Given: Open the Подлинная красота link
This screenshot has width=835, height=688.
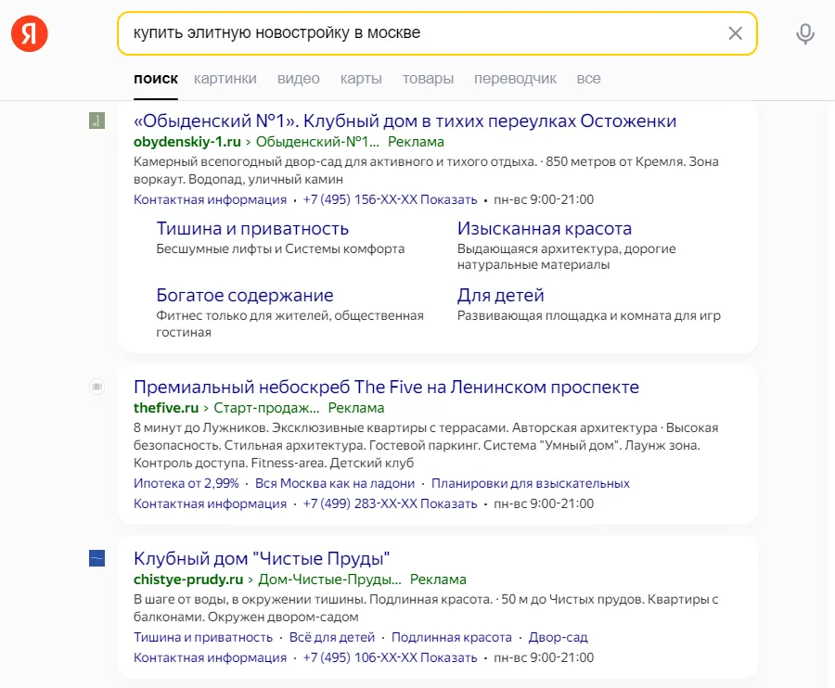Looking at the screenshot, I should click(452, 637).
